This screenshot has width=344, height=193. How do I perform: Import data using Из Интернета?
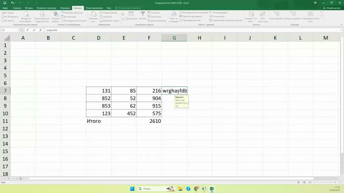[x=10, y=17]
